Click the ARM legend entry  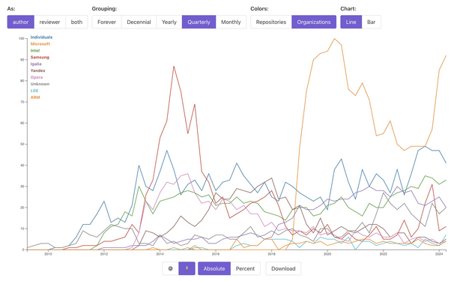click(x=35, y=97)
